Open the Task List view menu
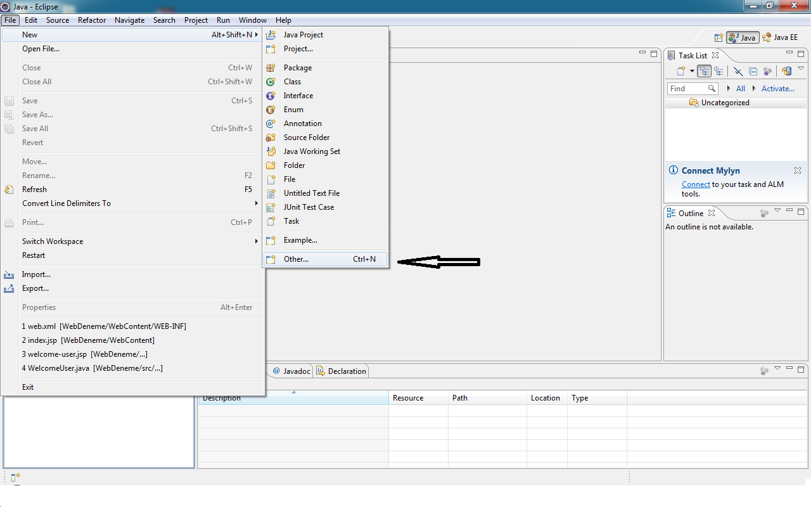The width and height of the screenshot is (811, 507). (801, 68)
